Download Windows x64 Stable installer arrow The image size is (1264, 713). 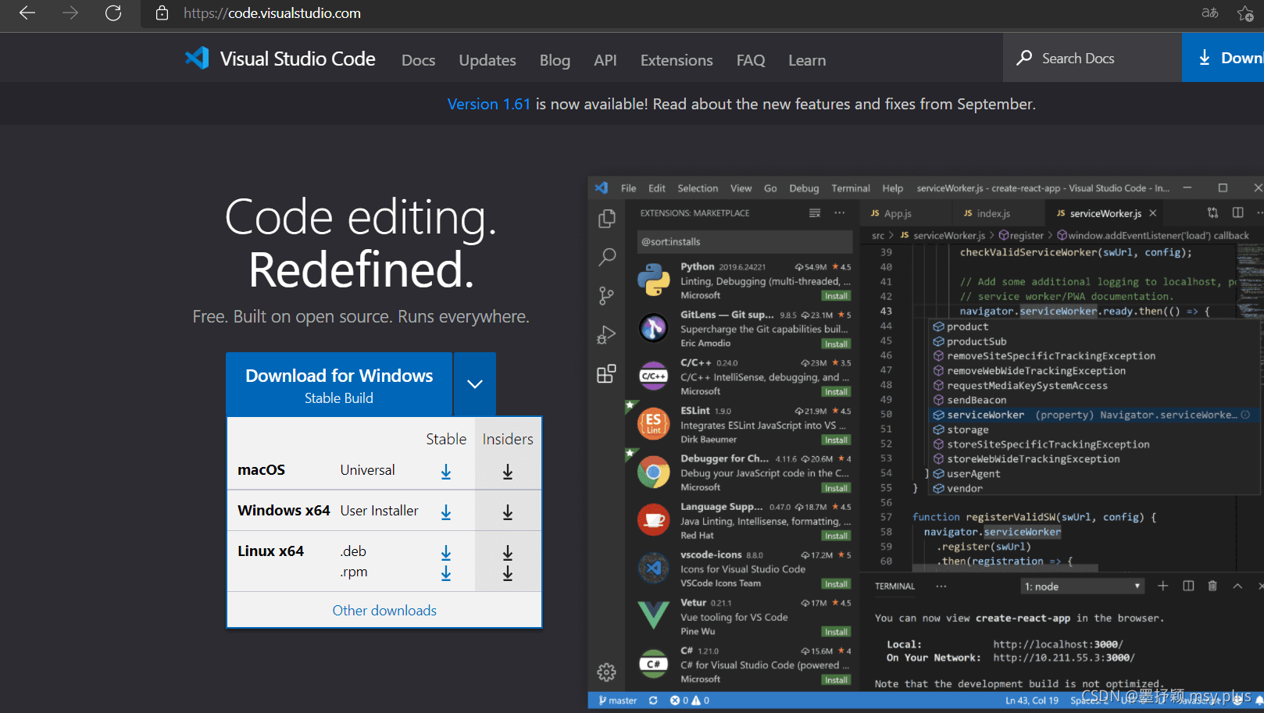point(446,512)
